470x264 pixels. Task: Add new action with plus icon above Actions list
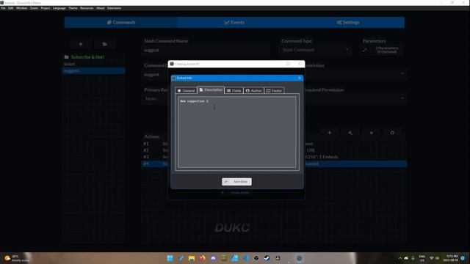point(330,133)
